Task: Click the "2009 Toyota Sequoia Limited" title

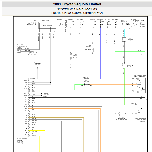Action: [x=77, y=4]
